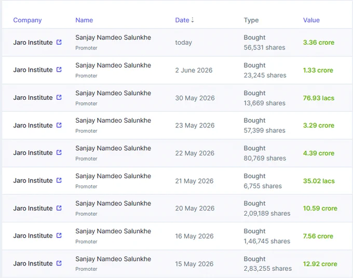Open external link icon for 22 May 2026 row
The height and width of the screenshot is (278, 353).
59,153
